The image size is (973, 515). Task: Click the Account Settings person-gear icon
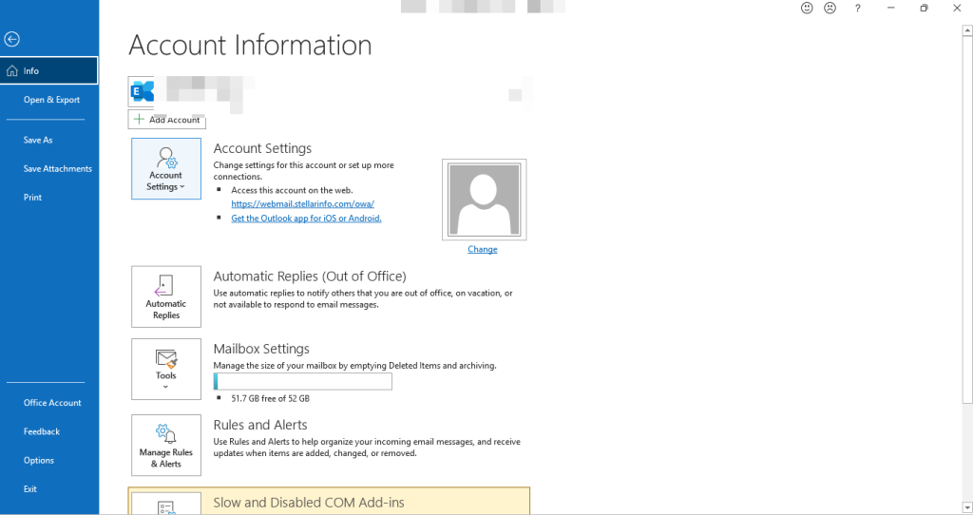coord(167,158)
